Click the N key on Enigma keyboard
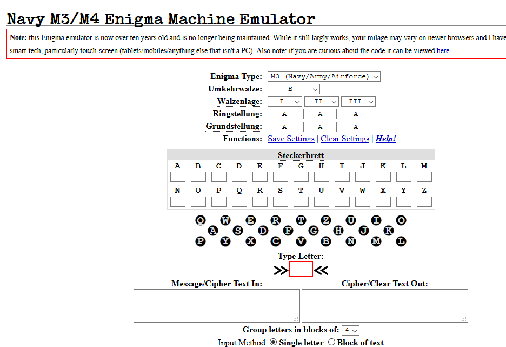 point(351,241)
